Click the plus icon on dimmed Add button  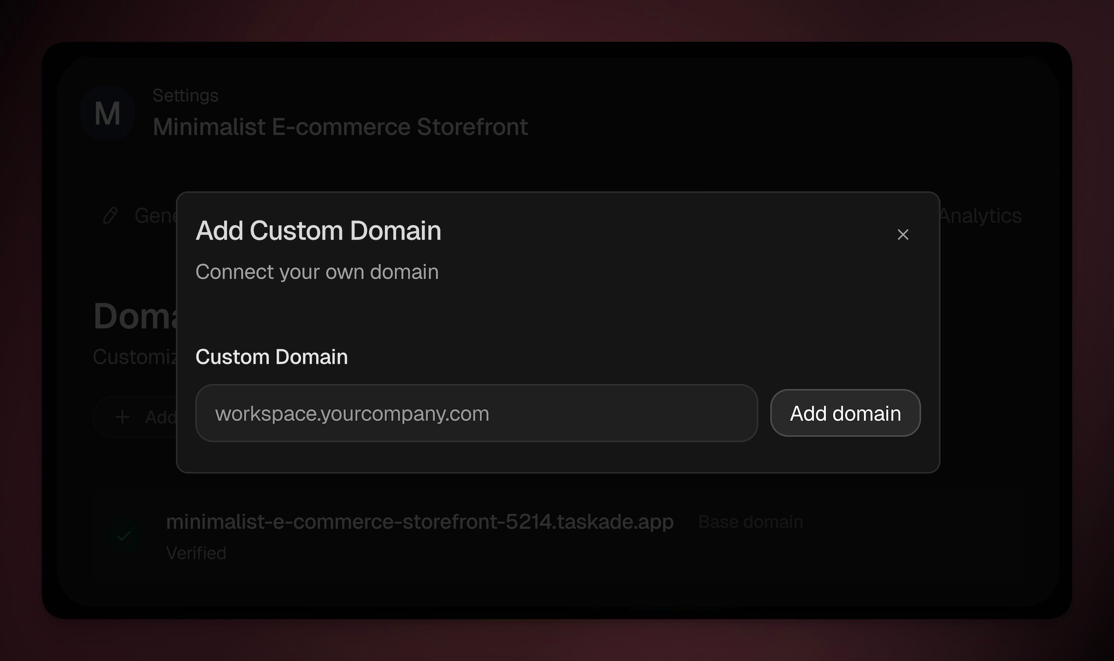coord(122,417)
